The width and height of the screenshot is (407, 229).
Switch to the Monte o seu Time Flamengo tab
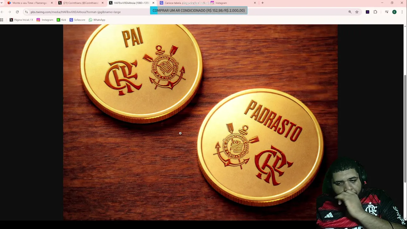(27, 3)
